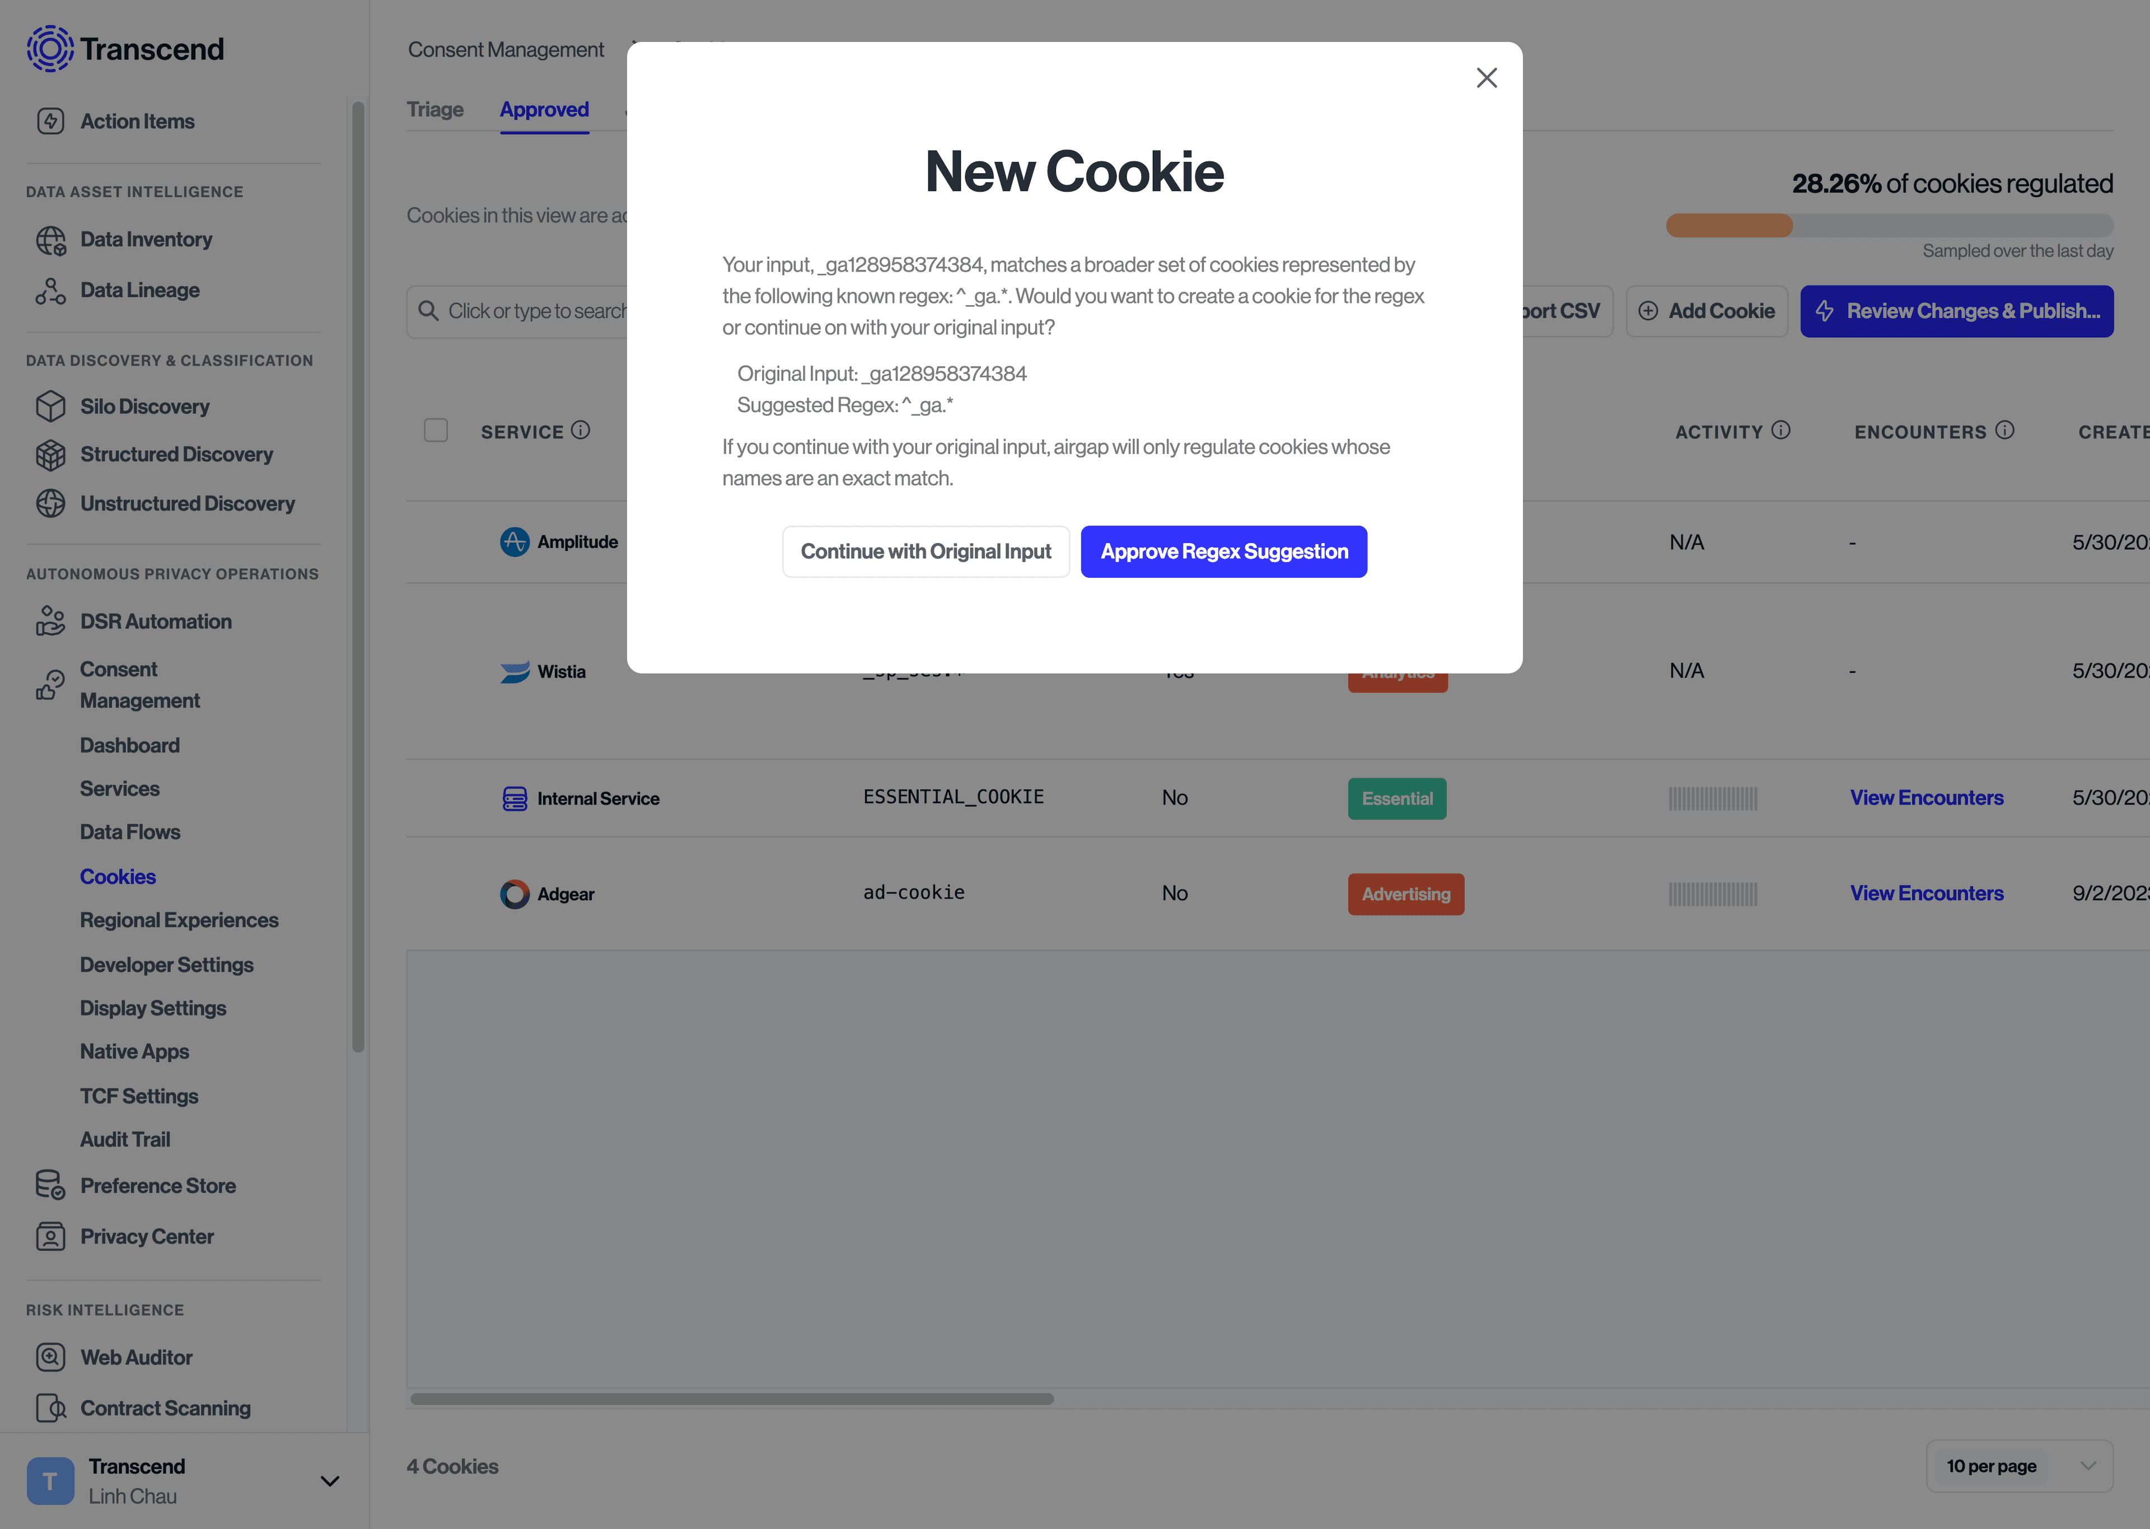Select the Approved tab
This screenshot has width=2150, height=1529.
point(543,107)
